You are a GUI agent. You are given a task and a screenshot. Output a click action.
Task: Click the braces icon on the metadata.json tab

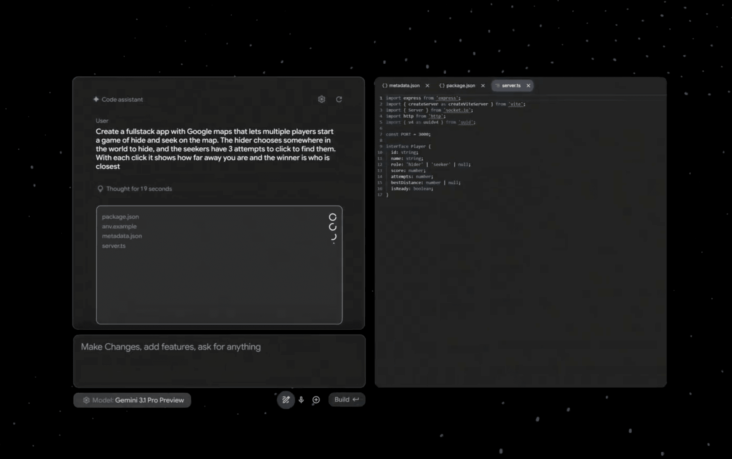[385, 86]
